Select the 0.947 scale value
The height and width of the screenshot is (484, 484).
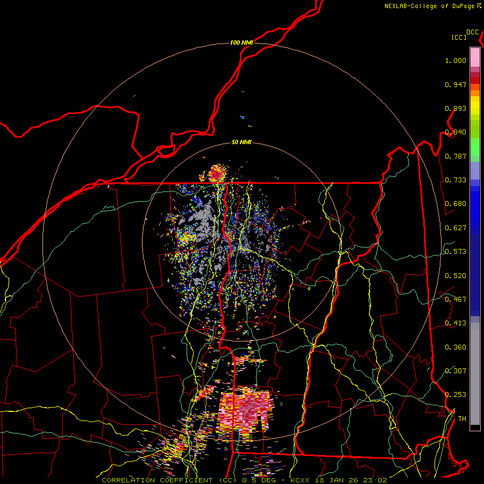point(455,84)
